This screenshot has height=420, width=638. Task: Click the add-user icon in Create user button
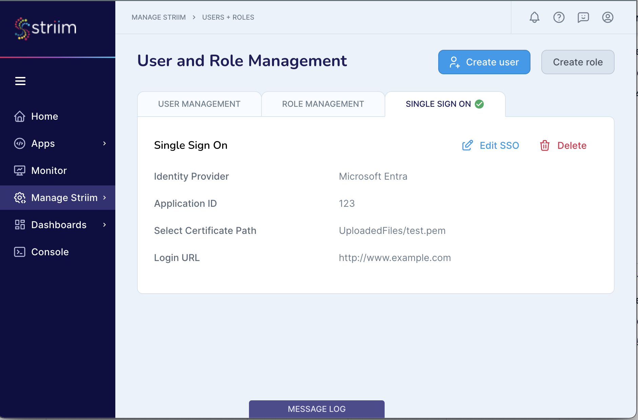click(x=455, y=62)
